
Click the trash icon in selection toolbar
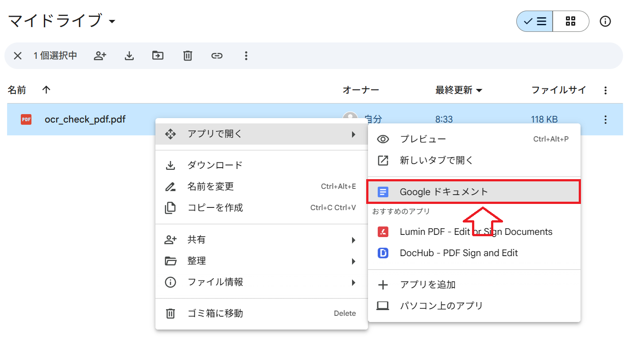coord(188,56)
